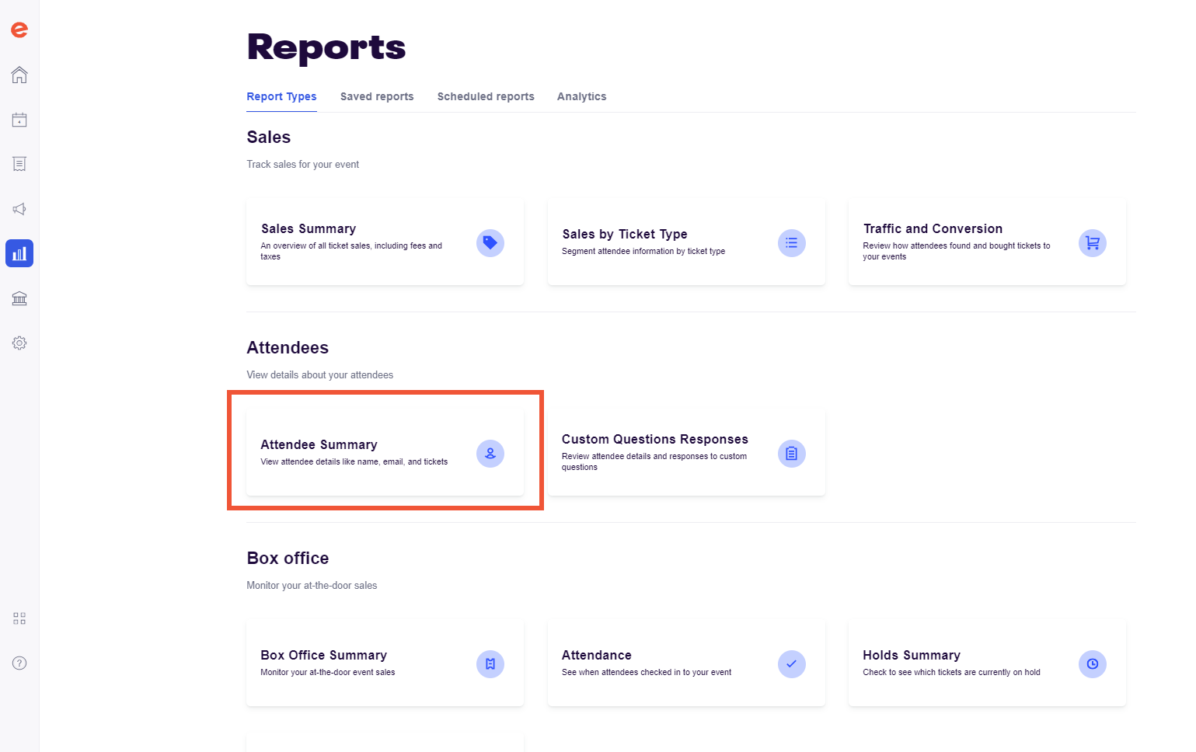
Task: Switch to the Saved reports tab
Action: tap(377, 96)
